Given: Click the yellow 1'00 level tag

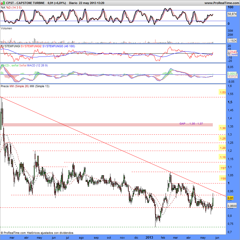Looking at the screenshot, I should 223,178.
